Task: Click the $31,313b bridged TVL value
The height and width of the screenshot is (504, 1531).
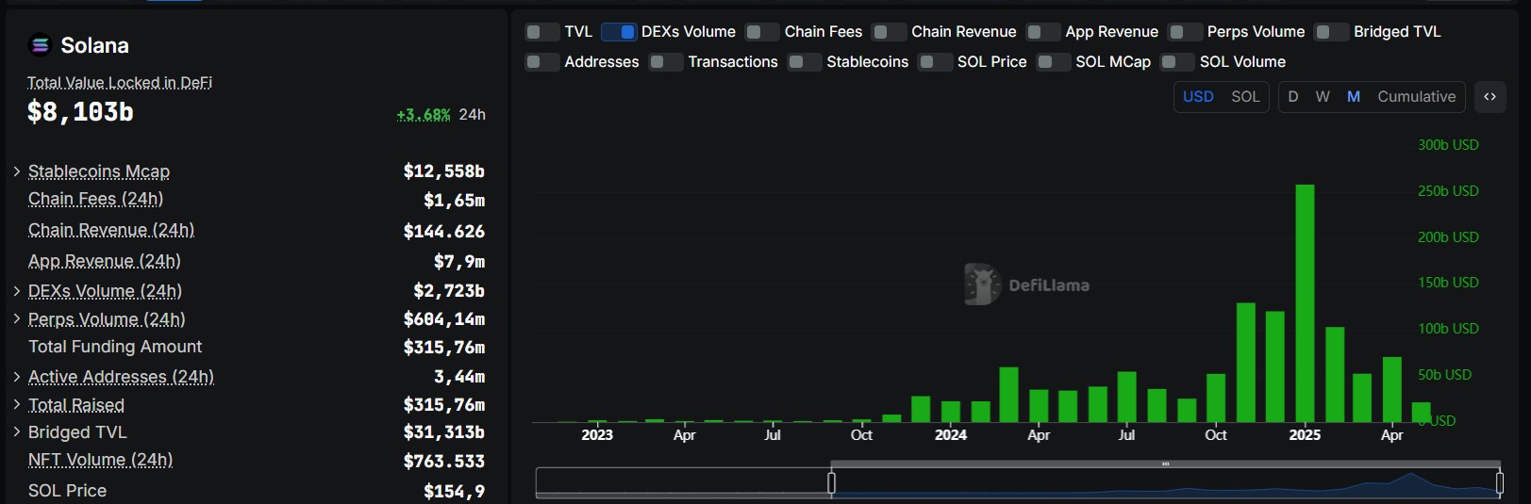Action: (x=444, y=432)
